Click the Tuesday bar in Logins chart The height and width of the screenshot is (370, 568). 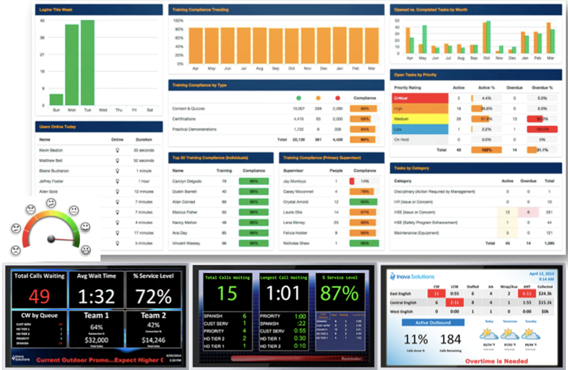pyautogui.click(x=87, y=63)
